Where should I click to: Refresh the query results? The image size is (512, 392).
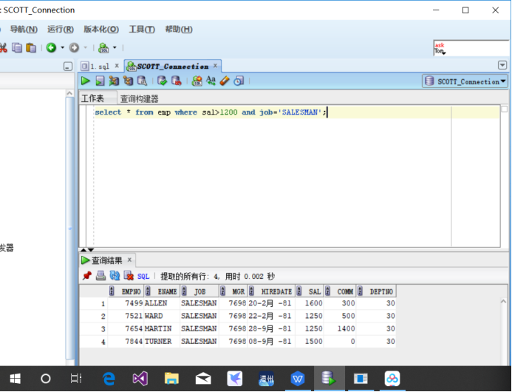(115, 276)
